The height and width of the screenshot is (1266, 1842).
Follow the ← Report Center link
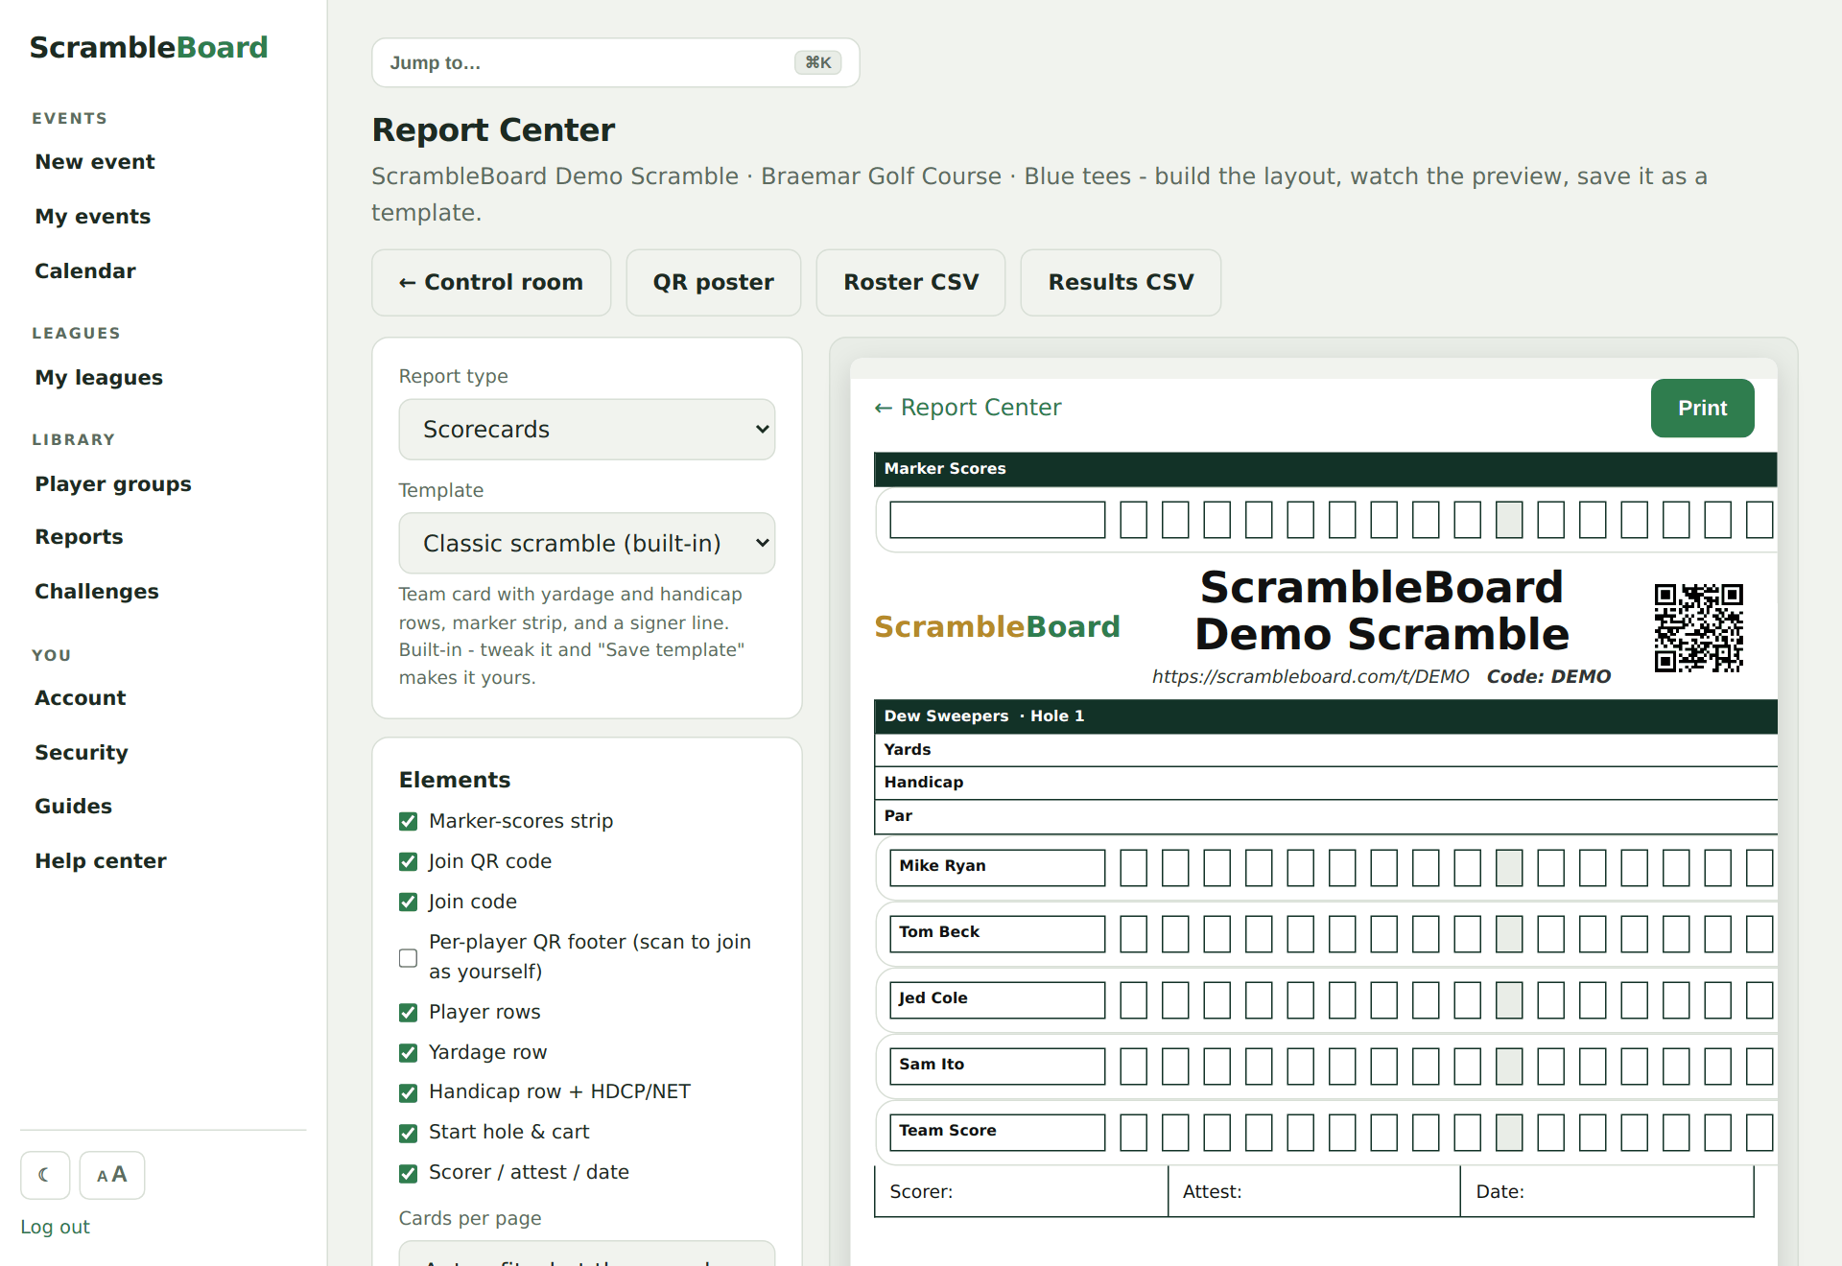(x=968, y=408)
